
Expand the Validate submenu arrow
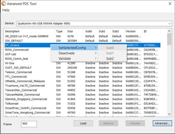click(x=96, y=58)
